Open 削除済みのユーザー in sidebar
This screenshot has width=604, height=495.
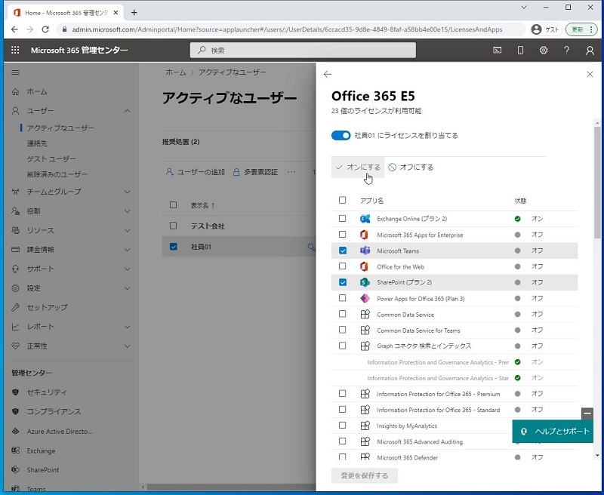click(x=57, y=174)
